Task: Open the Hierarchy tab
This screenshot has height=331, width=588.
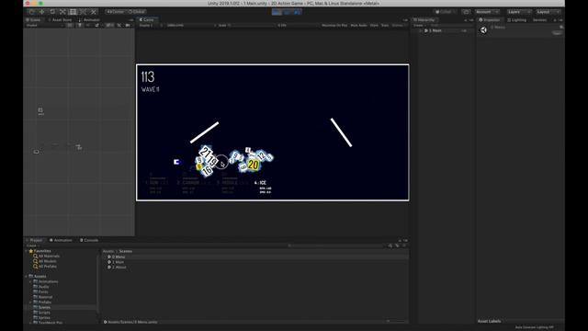Action: 424,20
